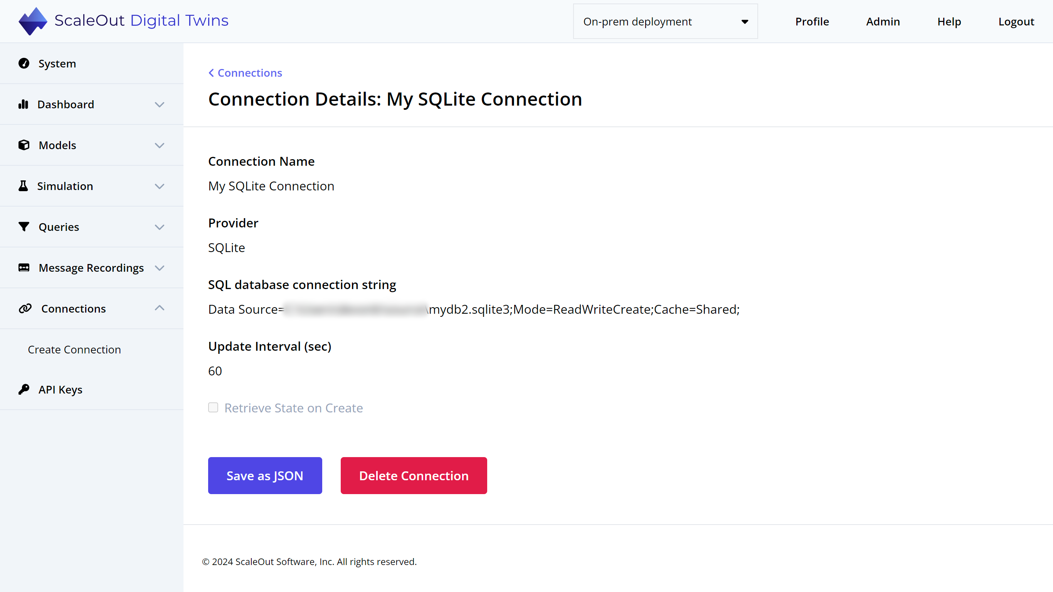The height and width of the screenshot is (592, 1053).
Task: Click the Connection Name field label
Action: click(261, 161)
